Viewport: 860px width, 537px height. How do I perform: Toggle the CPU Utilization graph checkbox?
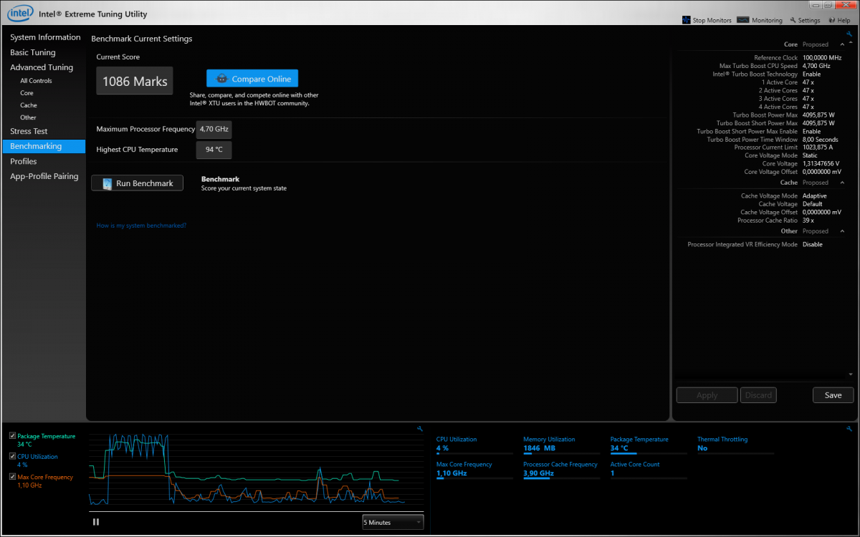tap(13, 456)
